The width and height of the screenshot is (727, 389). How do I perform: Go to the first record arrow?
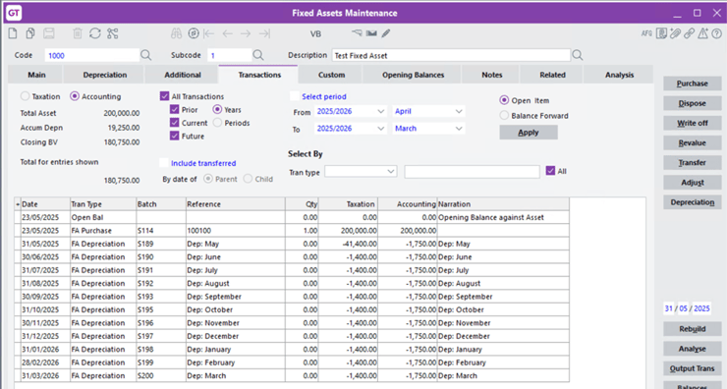coord(209,33)
